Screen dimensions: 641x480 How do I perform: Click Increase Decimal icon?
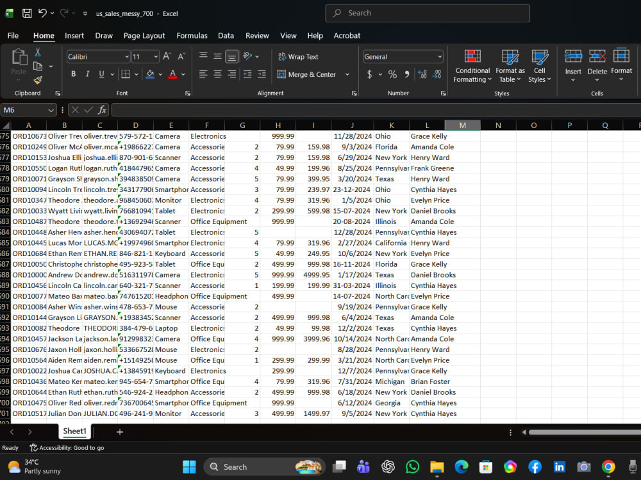[422, 74]
